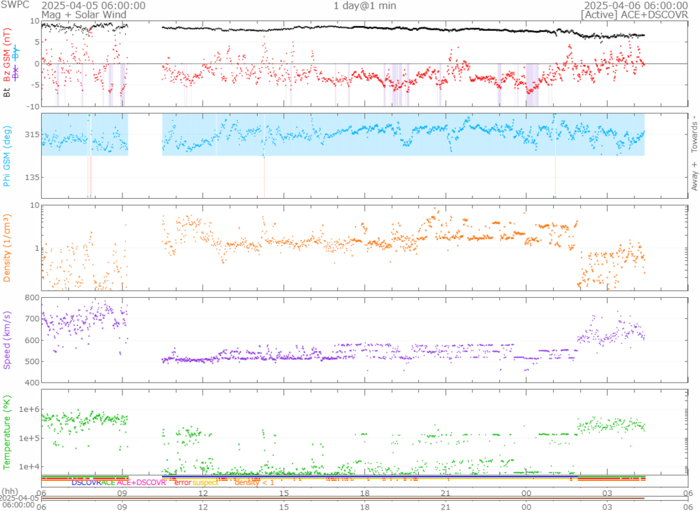Open the '1 day@1 min' time span menu
The height and width of the screenshot is (511, 700).
pos(364,5)
